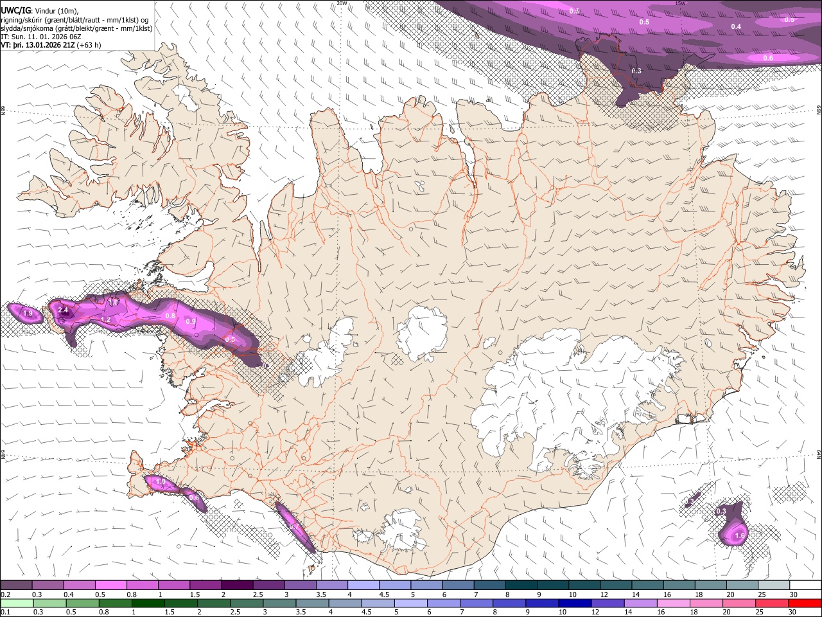Click the top legend swatch between 0.3 and 0.4
The image size is (822, 617).
[x=48, y=586]
